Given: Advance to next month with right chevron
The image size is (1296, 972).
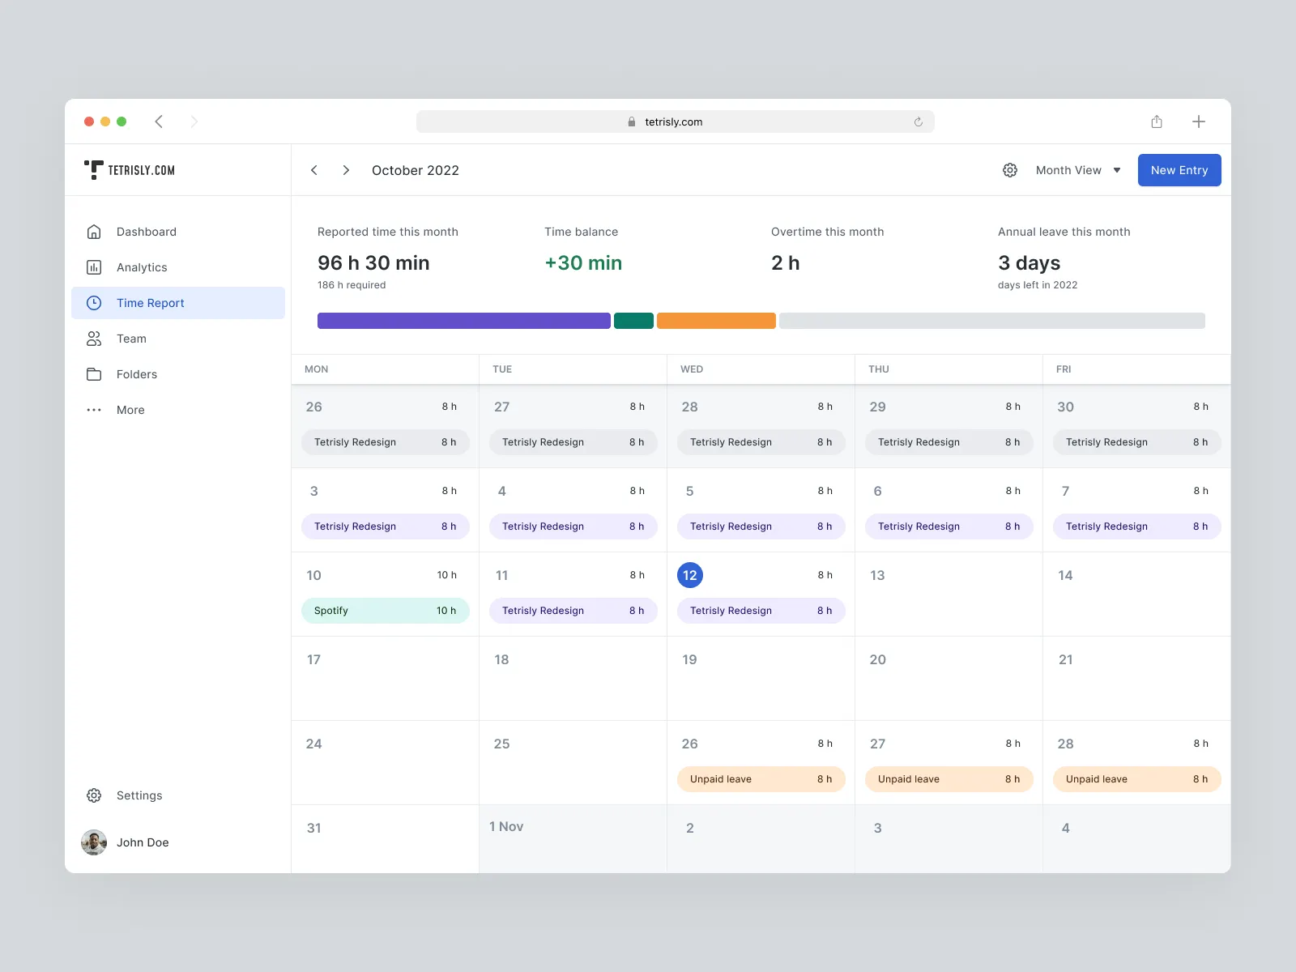Looking at the screenshot, I should tap(346, 170).
